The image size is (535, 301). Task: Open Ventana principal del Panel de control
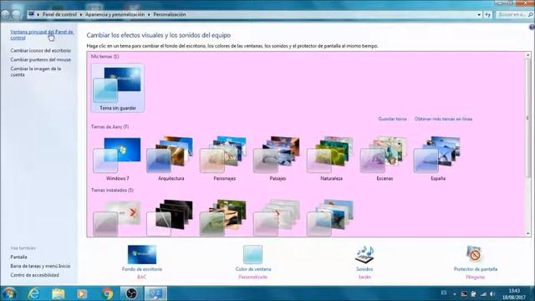42,35
